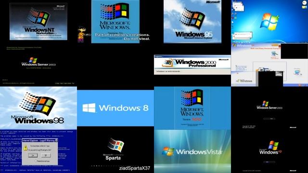Click the 'Windows 2000 Professional' title text
308x173 pixels.
[x=195, y=64]
